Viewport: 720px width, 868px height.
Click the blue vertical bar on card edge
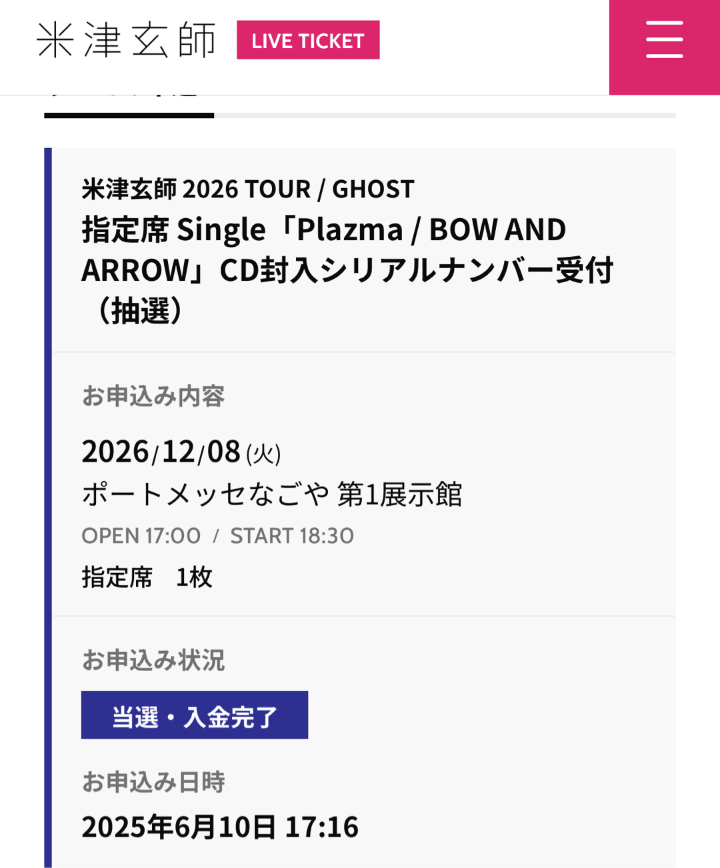coord(48,508)
